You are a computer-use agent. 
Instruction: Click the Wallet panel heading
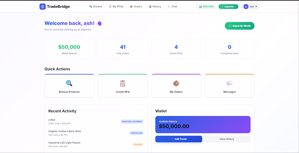[x=161, y=111]
